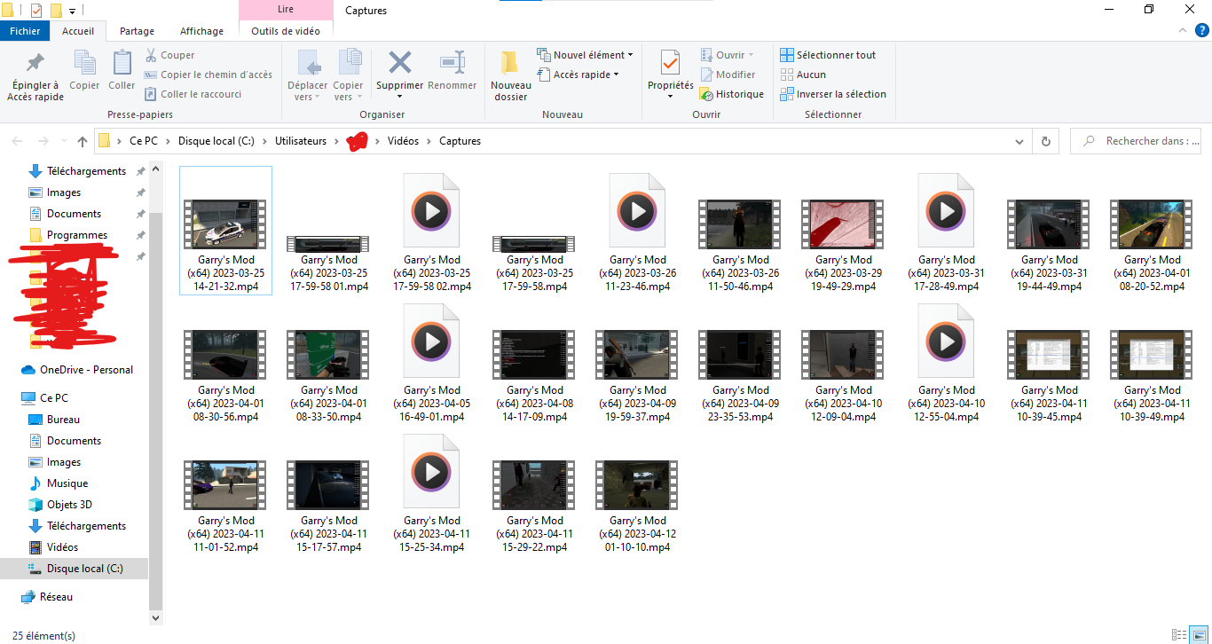Open the Accès rapide dropdown

(x=578, y=75)
